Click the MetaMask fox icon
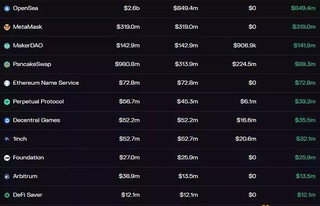The width and height of the screenshot is (320, 206). 7,27
